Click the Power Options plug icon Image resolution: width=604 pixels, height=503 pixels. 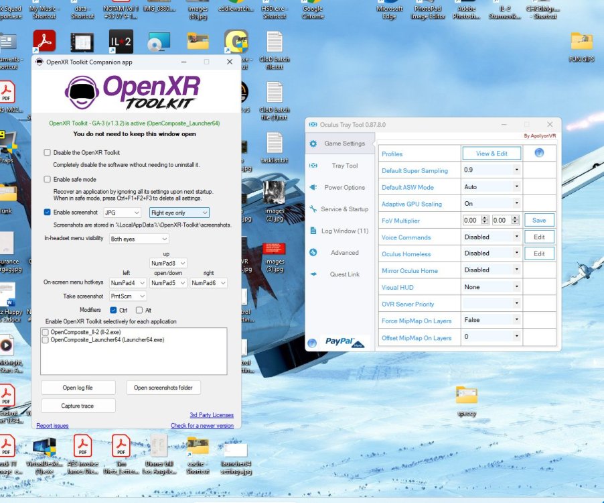point(313,187)
